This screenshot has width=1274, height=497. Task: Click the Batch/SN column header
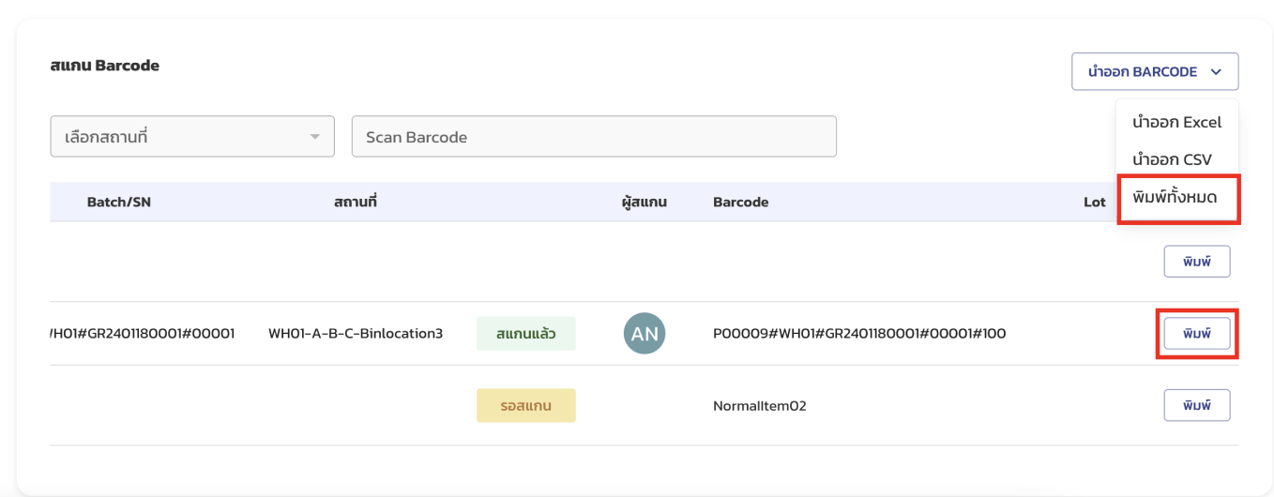click(x=118, y=202)
